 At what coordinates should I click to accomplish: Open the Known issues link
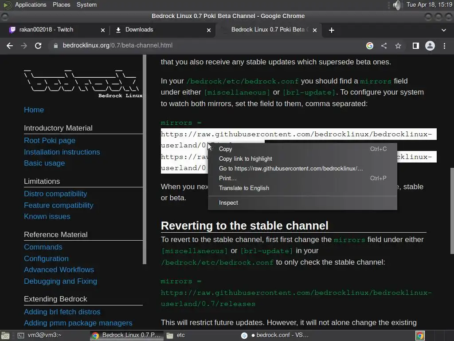(47, 217)
